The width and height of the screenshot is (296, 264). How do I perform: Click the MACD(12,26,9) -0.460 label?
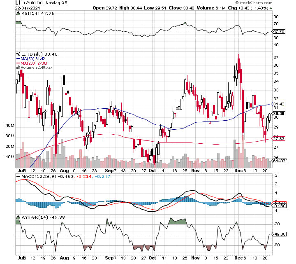(47, 176)
